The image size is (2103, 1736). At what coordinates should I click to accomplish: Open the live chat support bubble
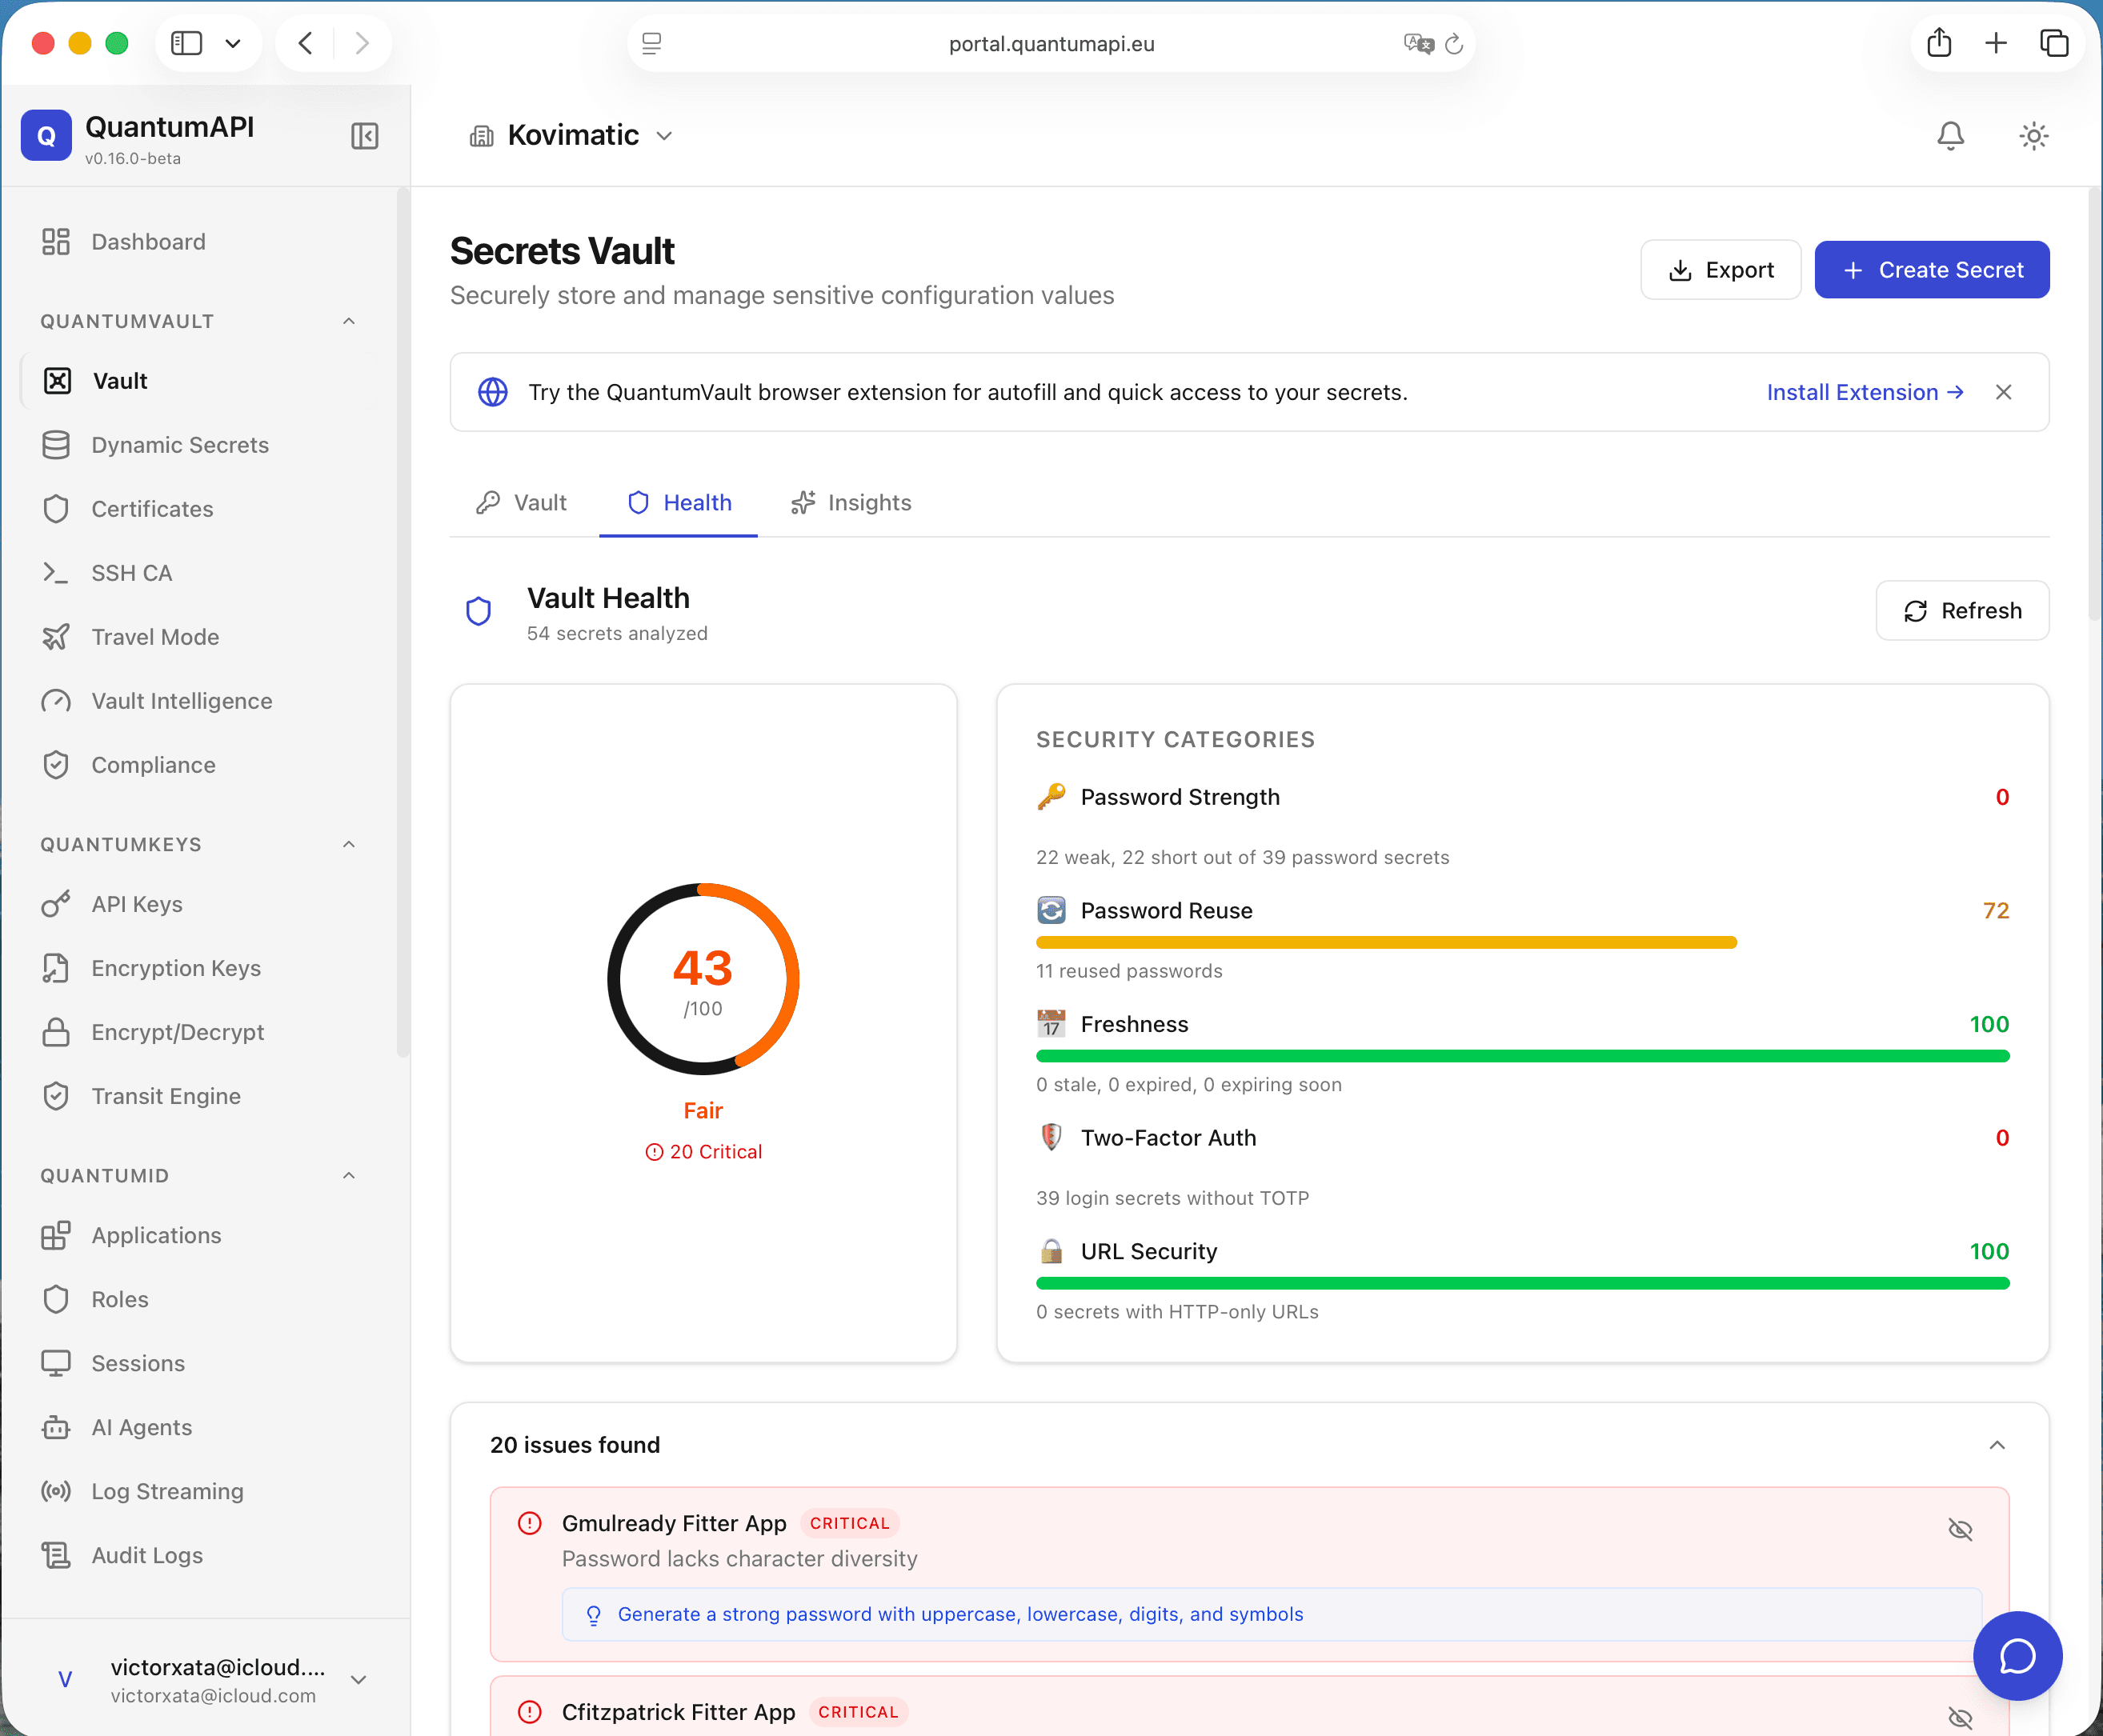[2017, 1656]
